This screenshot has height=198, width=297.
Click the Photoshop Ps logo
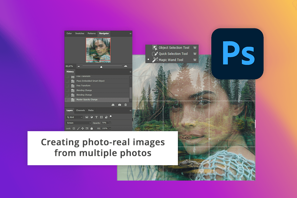pos(237,54)
